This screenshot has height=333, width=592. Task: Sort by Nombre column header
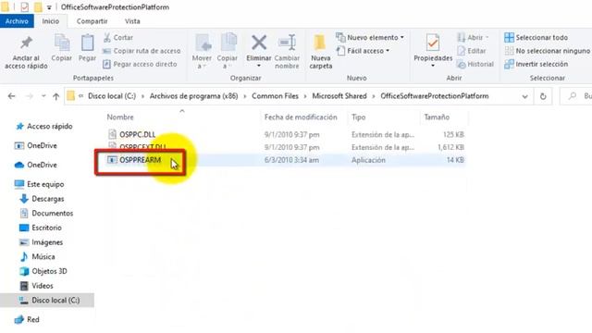(120, 117)
